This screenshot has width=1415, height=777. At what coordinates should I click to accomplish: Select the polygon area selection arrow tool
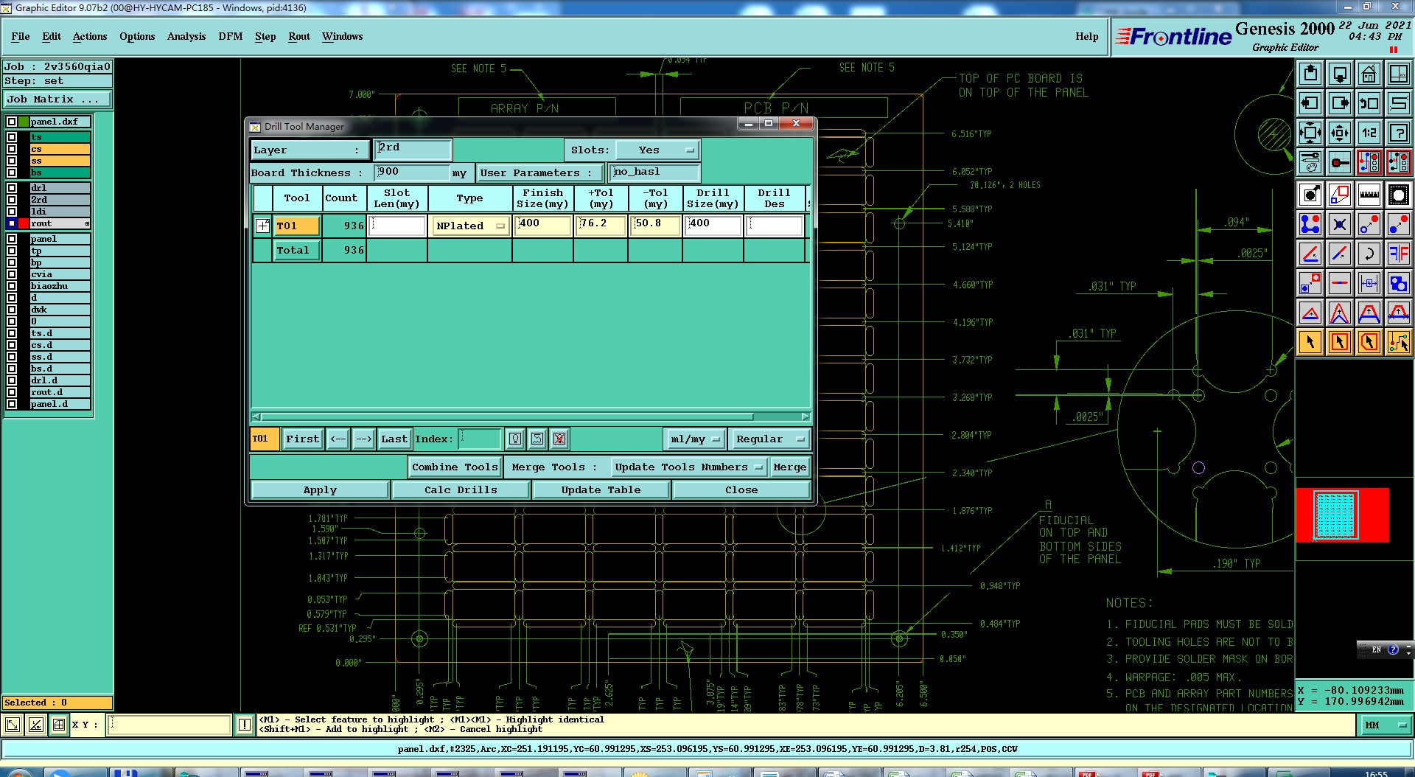[1369, 342]
